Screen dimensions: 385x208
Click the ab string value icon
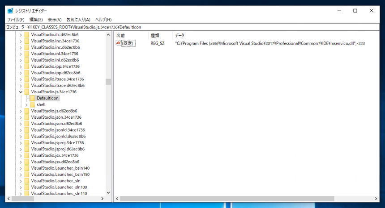pyautogui.click(x=118, y=43)
